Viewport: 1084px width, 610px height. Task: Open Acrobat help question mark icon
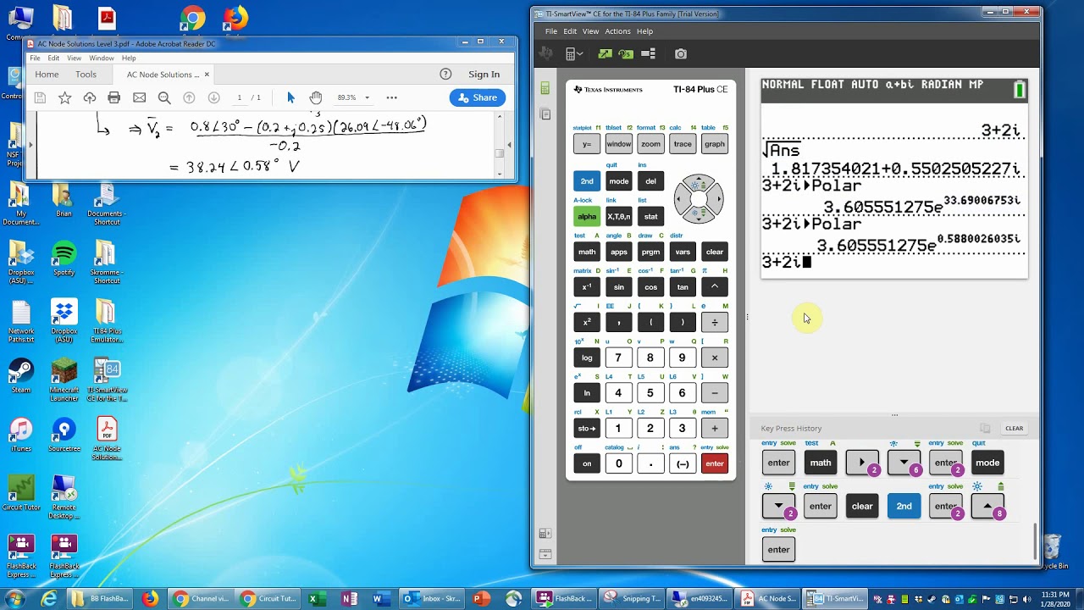pos(445,74)
